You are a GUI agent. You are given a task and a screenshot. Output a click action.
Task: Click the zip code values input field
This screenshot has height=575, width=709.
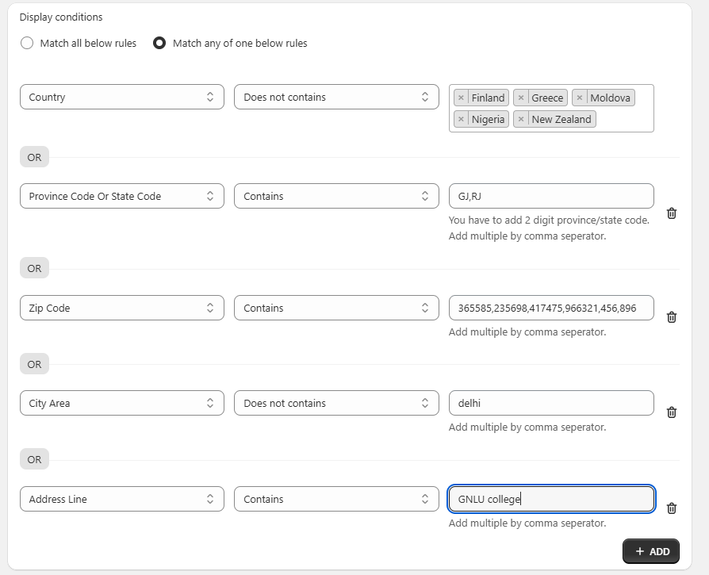[550, 308]
